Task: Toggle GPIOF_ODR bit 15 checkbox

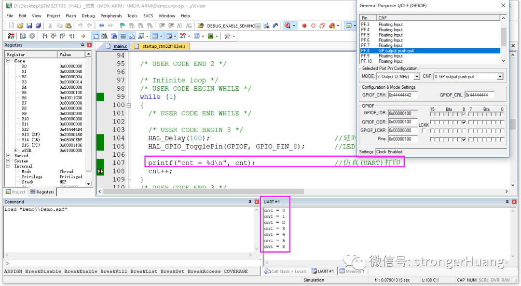Action: tap(432, 122)
